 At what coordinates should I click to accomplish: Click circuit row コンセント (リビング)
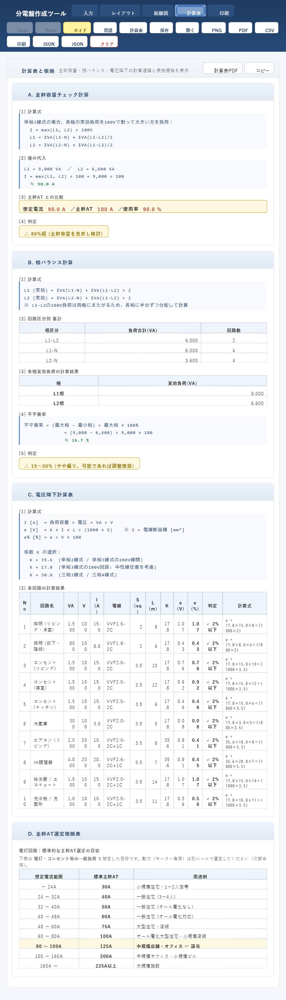143,664
